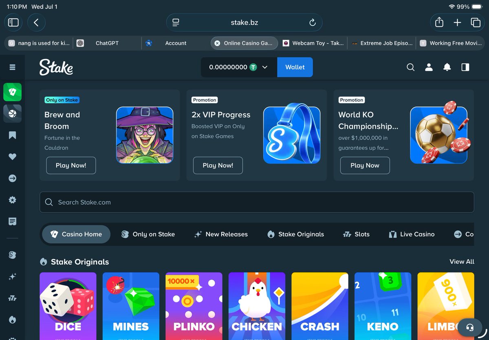Toggle the right side panel icon

[465, 67]
